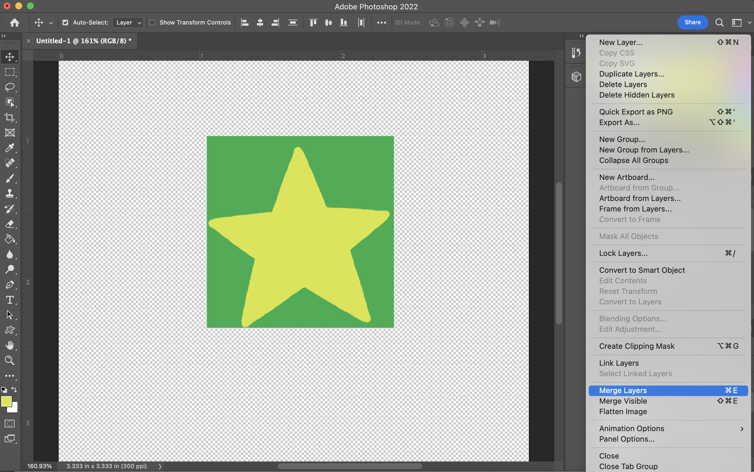
Task: Select the Horizontal Type tool
Action: 10,300
